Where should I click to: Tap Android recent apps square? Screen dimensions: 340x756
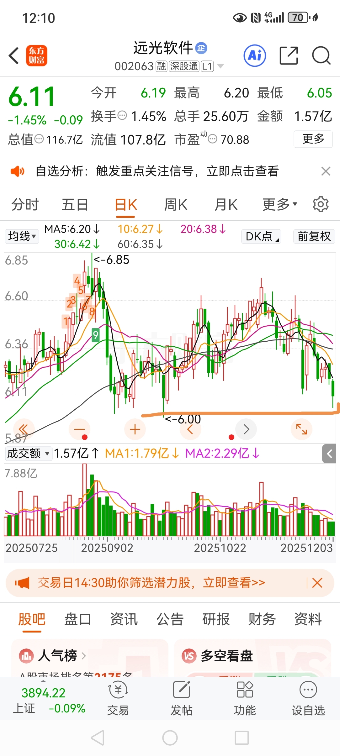coord(242,738)
